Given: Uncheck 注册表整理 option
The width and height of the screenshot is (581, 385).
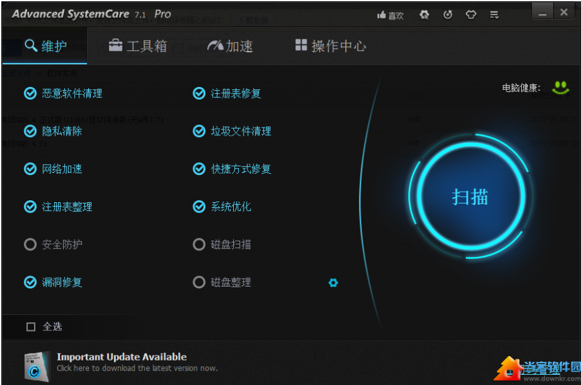Looking at the screenshot, I should coord(30,207).
